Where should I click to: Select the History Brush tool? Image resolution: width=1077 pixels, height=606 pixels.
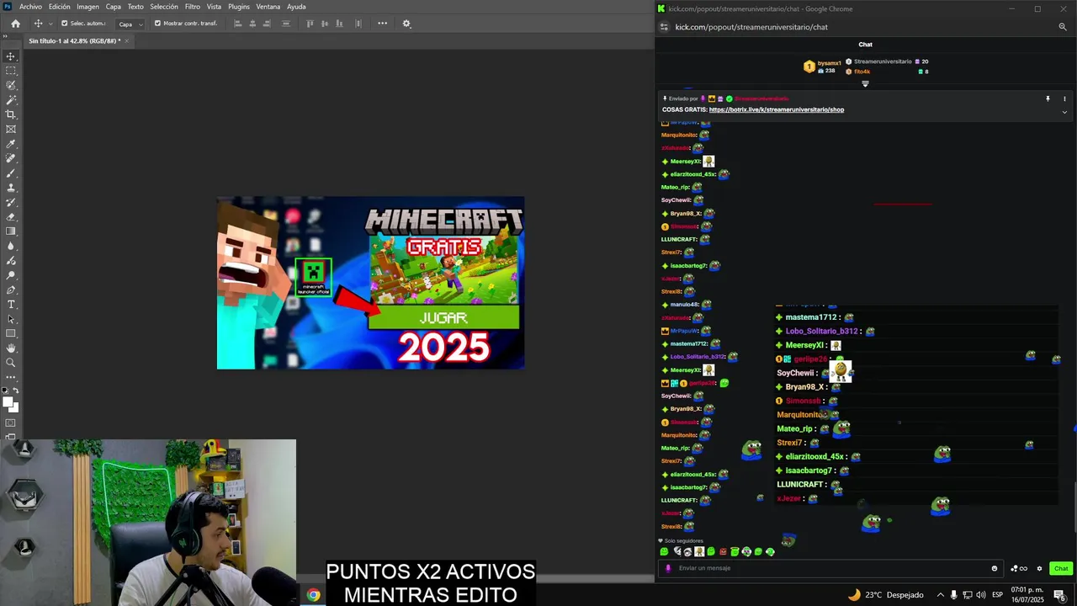11,202
